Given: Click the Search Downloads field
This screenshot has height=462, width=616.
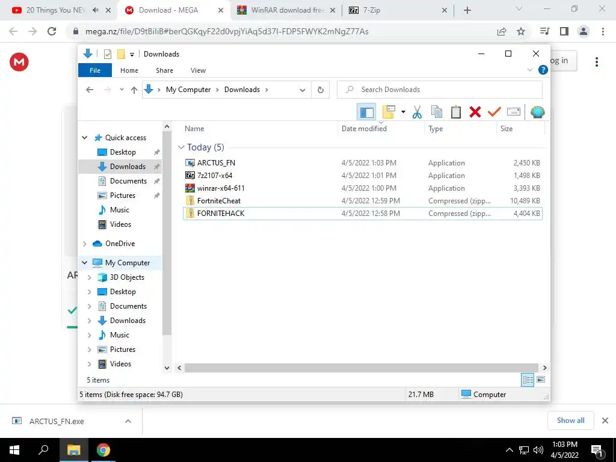Looking at the screenshot, I should pos(440,90).
